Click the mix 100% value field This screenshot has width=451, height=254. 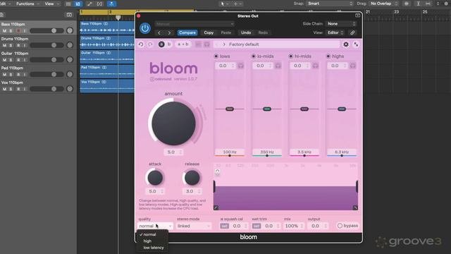click(x=294, y=226)
